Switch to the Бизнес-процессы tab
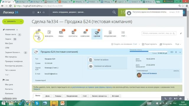The width and height of the screenshot is (189, 106). tap(99, 96)
